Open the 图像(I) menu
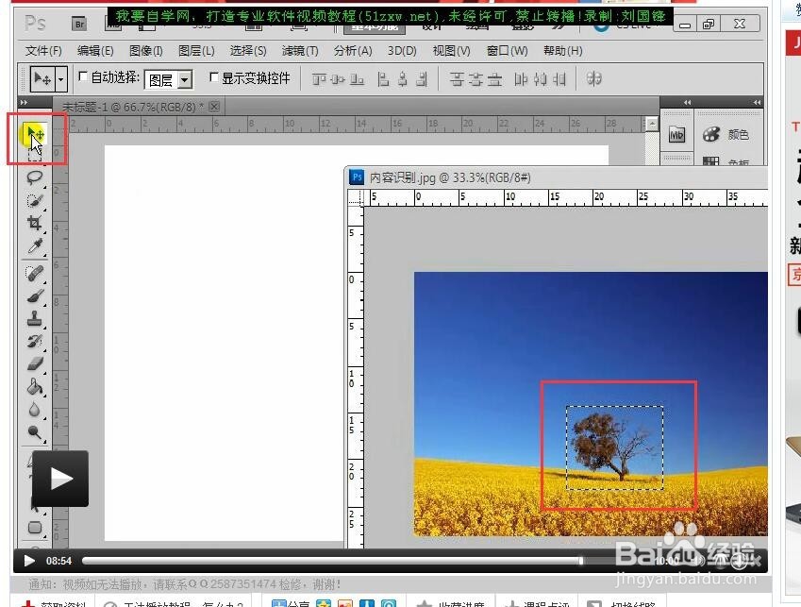This screenshot has width=801, height=607. pyautogui.click(x=145, y=51)
